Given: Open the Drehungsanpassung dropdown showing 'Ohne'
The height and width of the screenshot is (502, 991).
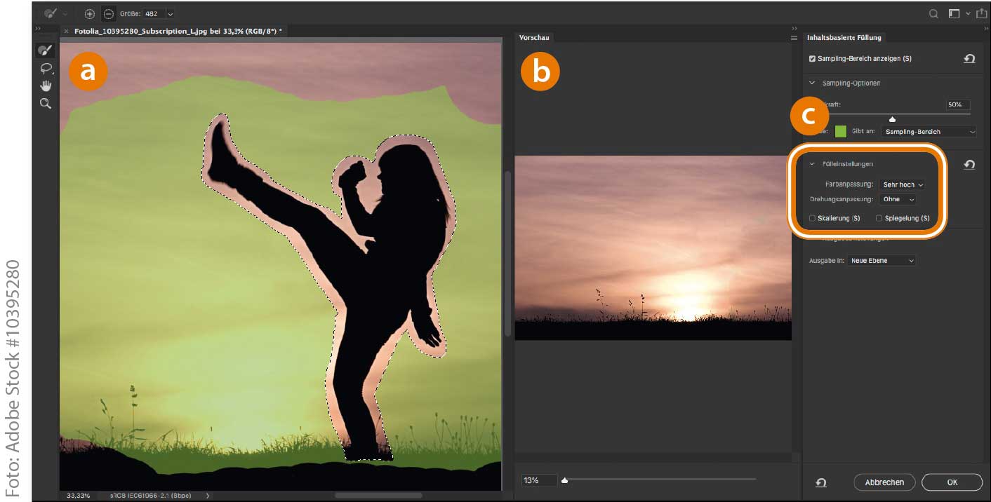Looking at the screenshot, I should point(897,199).
